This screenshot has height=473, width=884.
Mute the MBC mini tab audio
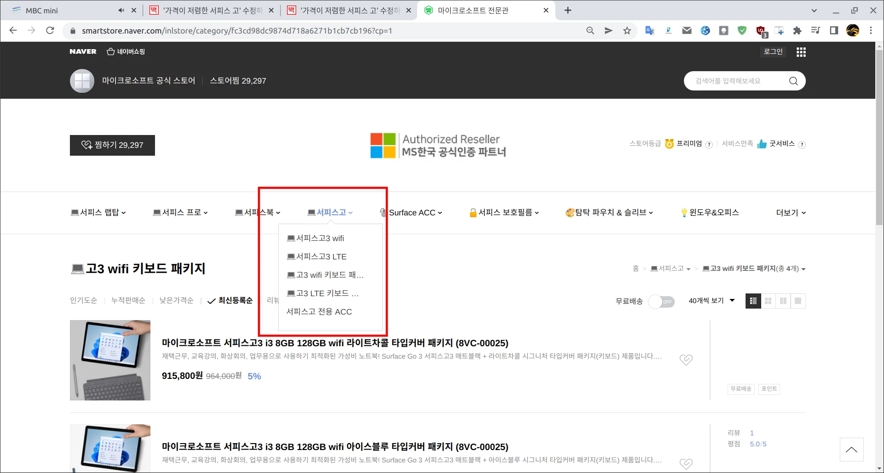pos(121,10)
